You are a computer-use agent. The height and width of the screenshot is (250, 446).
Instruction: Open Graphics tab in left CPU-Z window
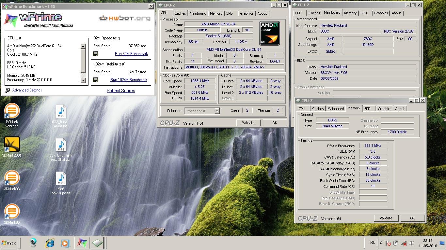coord(247,13)
